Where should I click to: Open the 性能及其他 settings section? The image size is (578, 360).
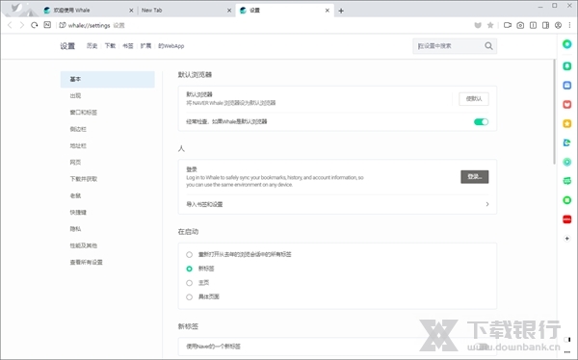[84, 245]
